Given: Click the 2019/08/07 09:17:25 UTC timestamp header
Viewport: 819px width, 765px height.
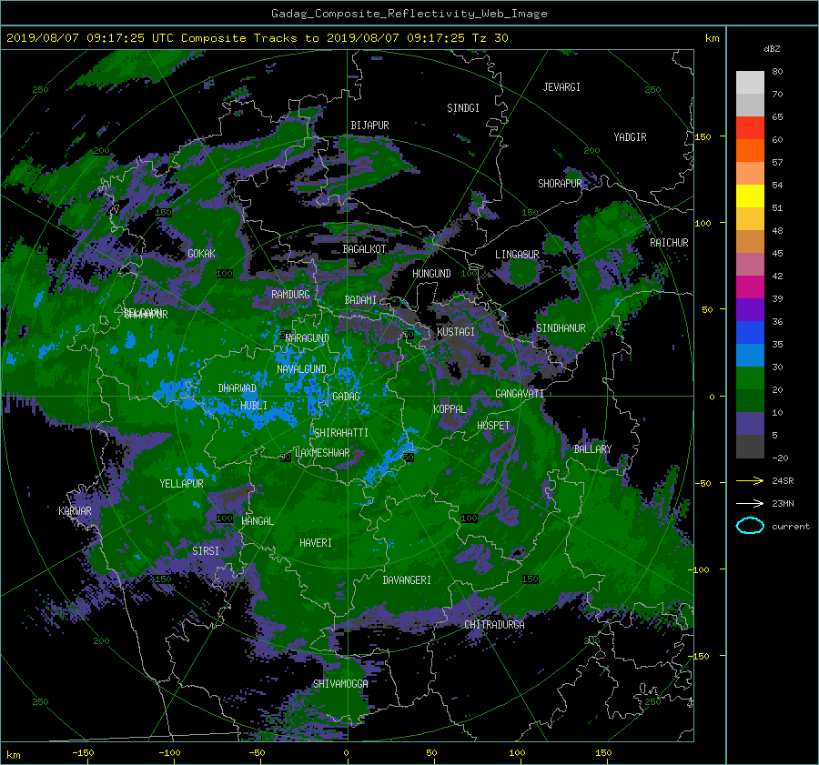Looking at the screenshot, I should 90,38.
